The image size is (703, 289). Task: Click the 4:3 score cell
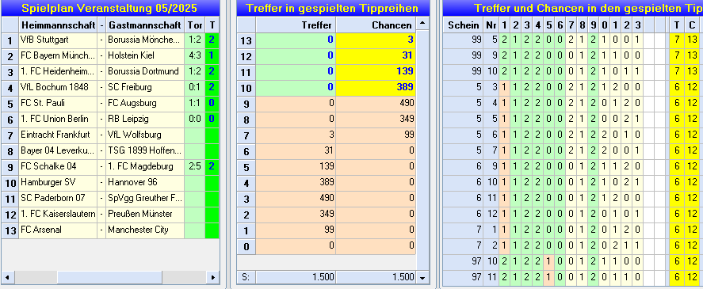195,56
